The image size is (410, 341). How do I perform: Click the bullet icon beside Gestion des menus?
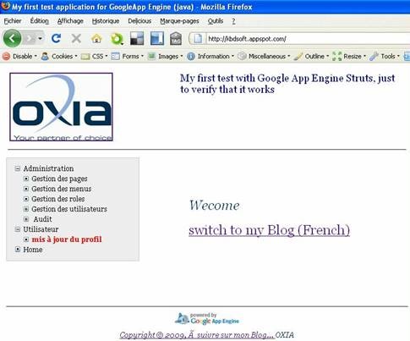[26, 189]
